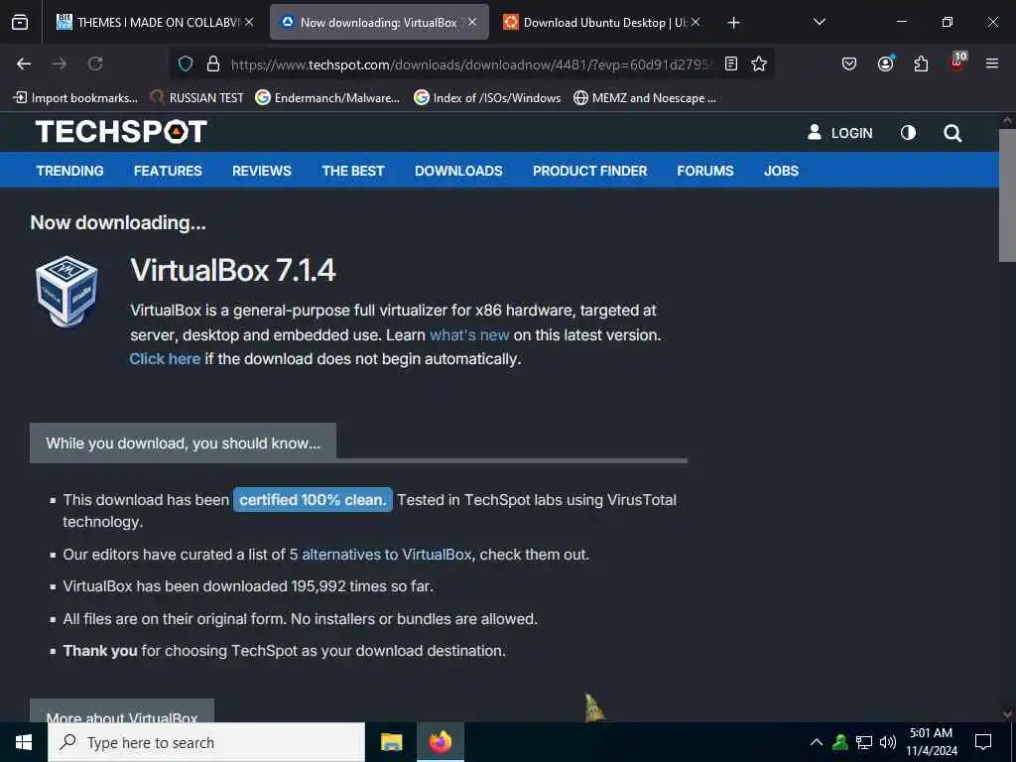Open DOWNLOADS menu item

click(x=458, y=171)
